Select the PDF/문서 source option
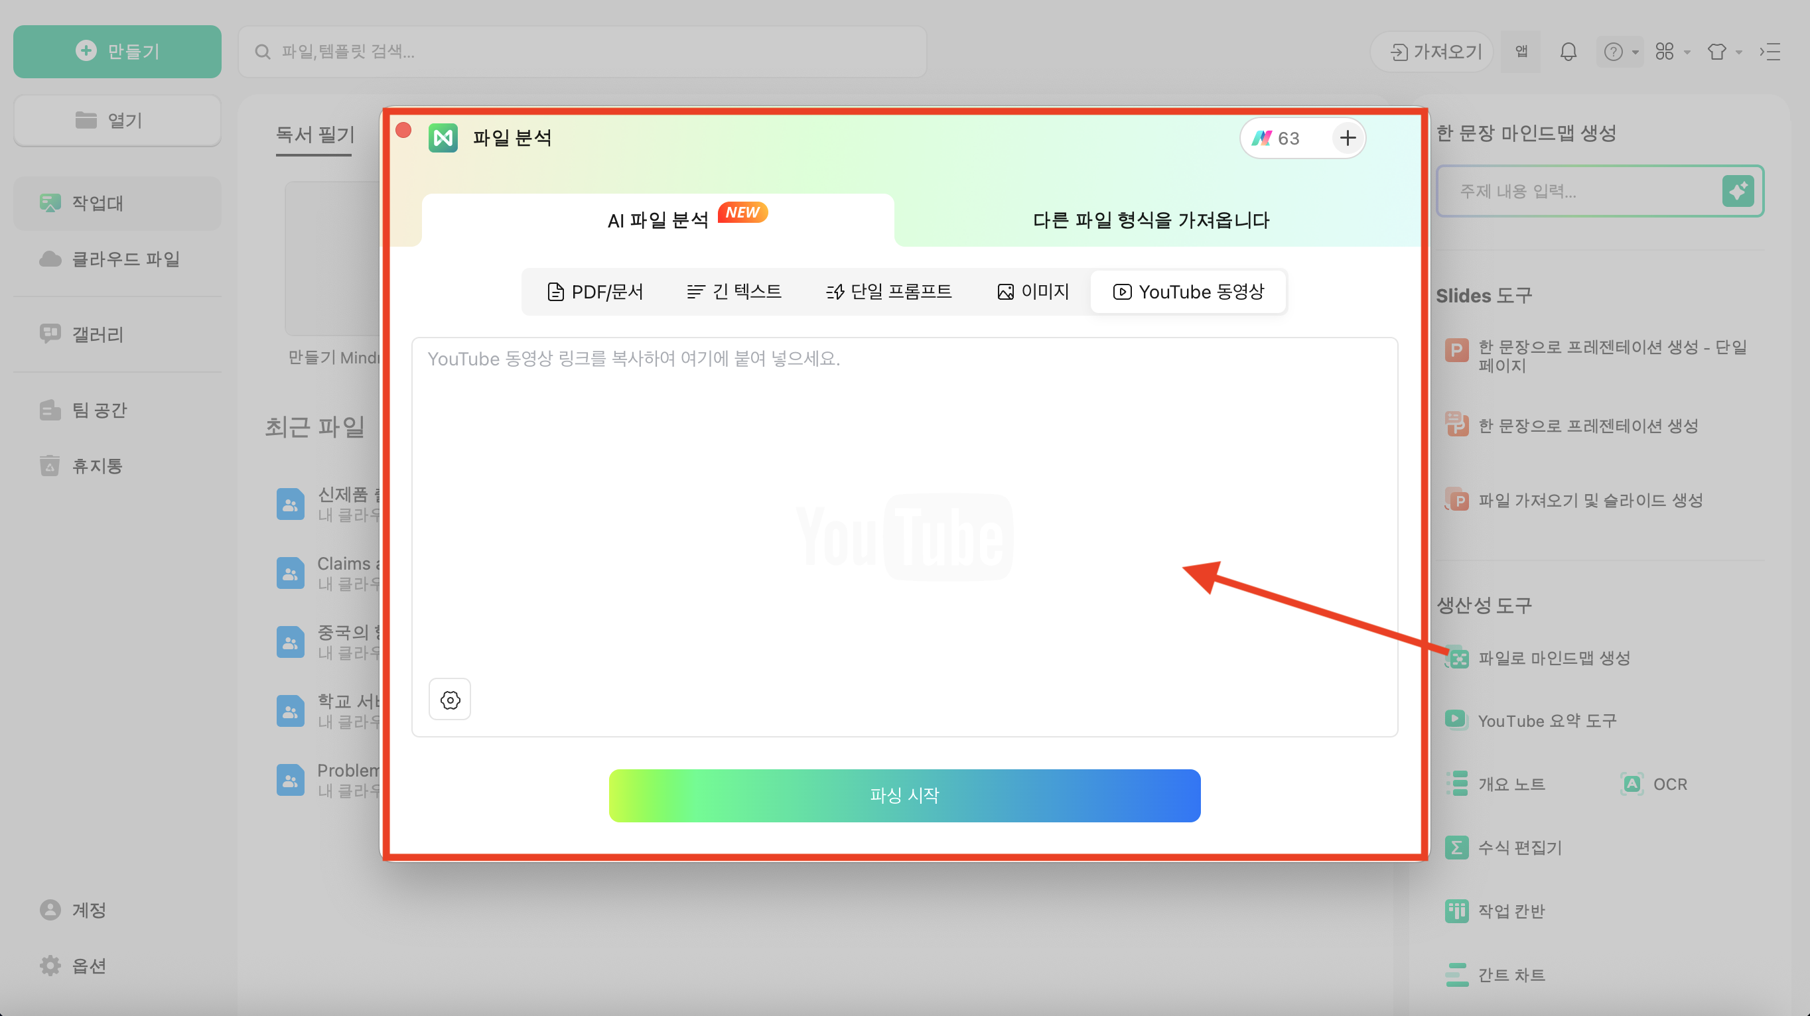This screenshot has width=1810, height=1016. coord(595,291)
